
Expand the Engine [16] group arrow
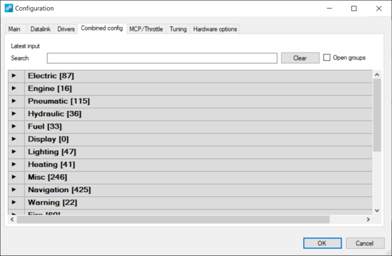tap(14, 89)
